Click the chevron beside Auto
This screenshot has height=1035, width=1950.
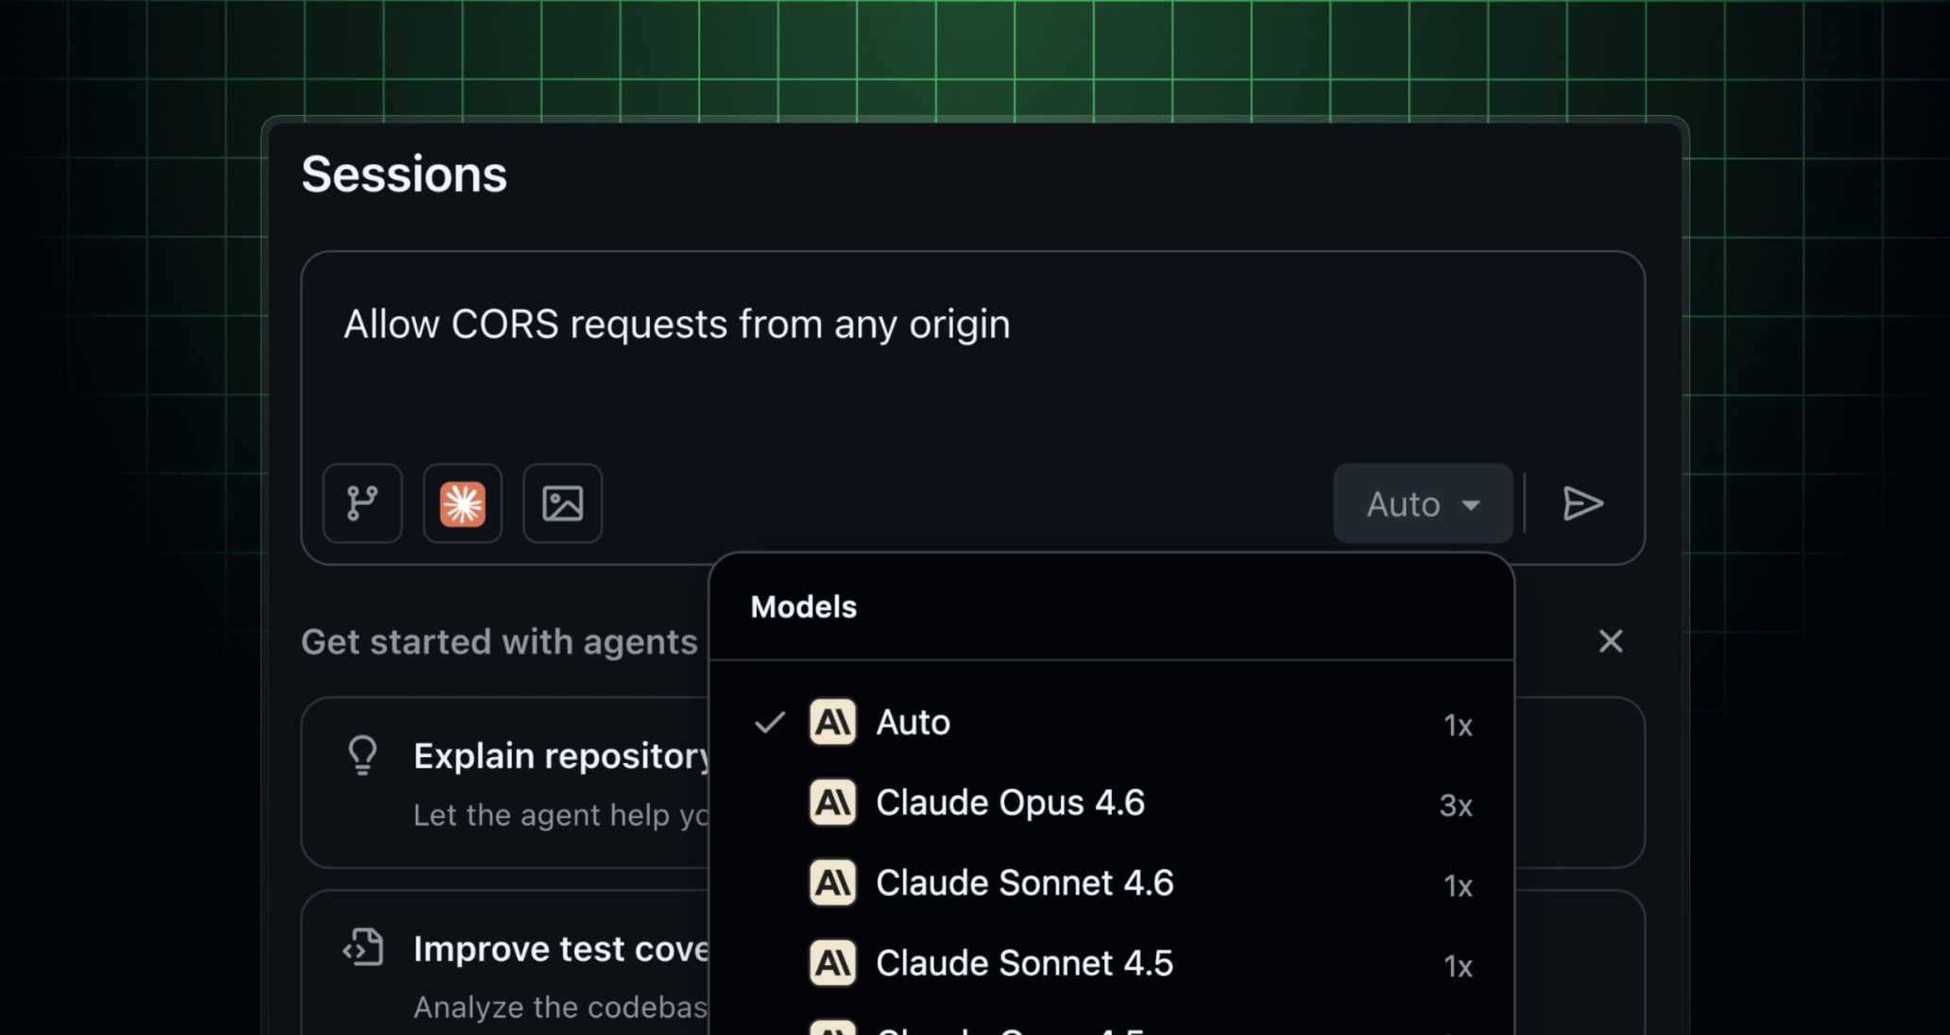tap(1471, 504)
